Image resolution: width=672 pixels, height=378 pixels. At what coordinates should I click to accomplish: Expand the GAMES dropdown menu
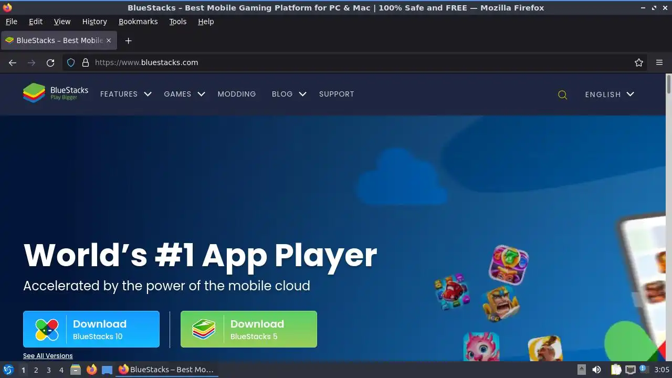click(184, 94)
